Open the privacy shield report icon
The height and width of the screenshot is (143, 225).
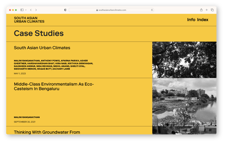click(x=65, y=10)
